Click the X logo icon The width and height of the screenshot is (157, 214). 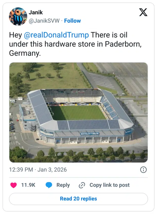click(143, 12)
